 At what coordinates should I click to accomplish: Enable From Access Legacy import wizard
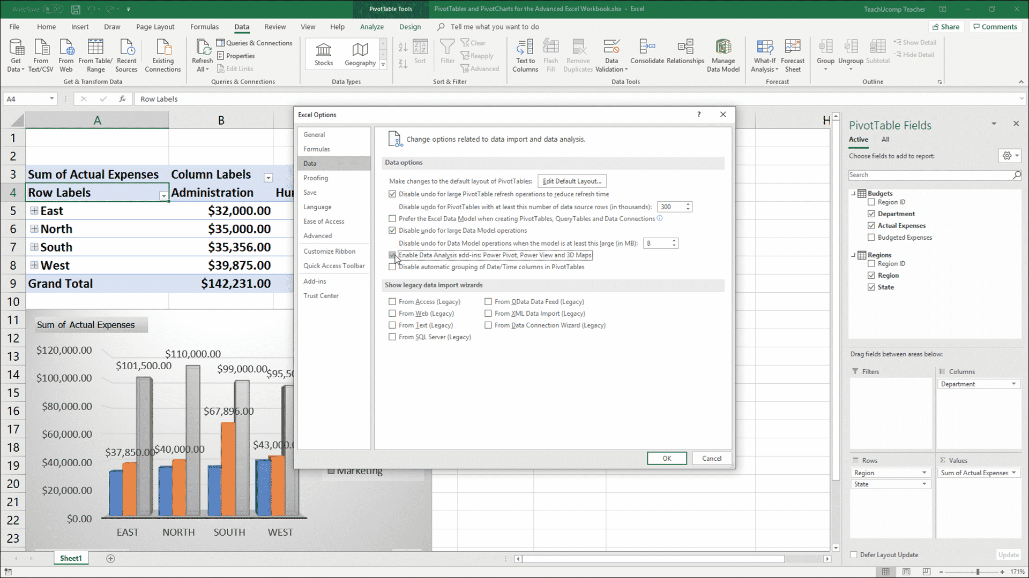(392, 301)
